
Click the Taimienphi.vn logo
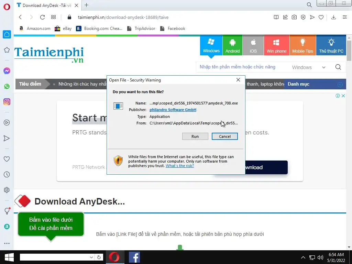[49, 55]
